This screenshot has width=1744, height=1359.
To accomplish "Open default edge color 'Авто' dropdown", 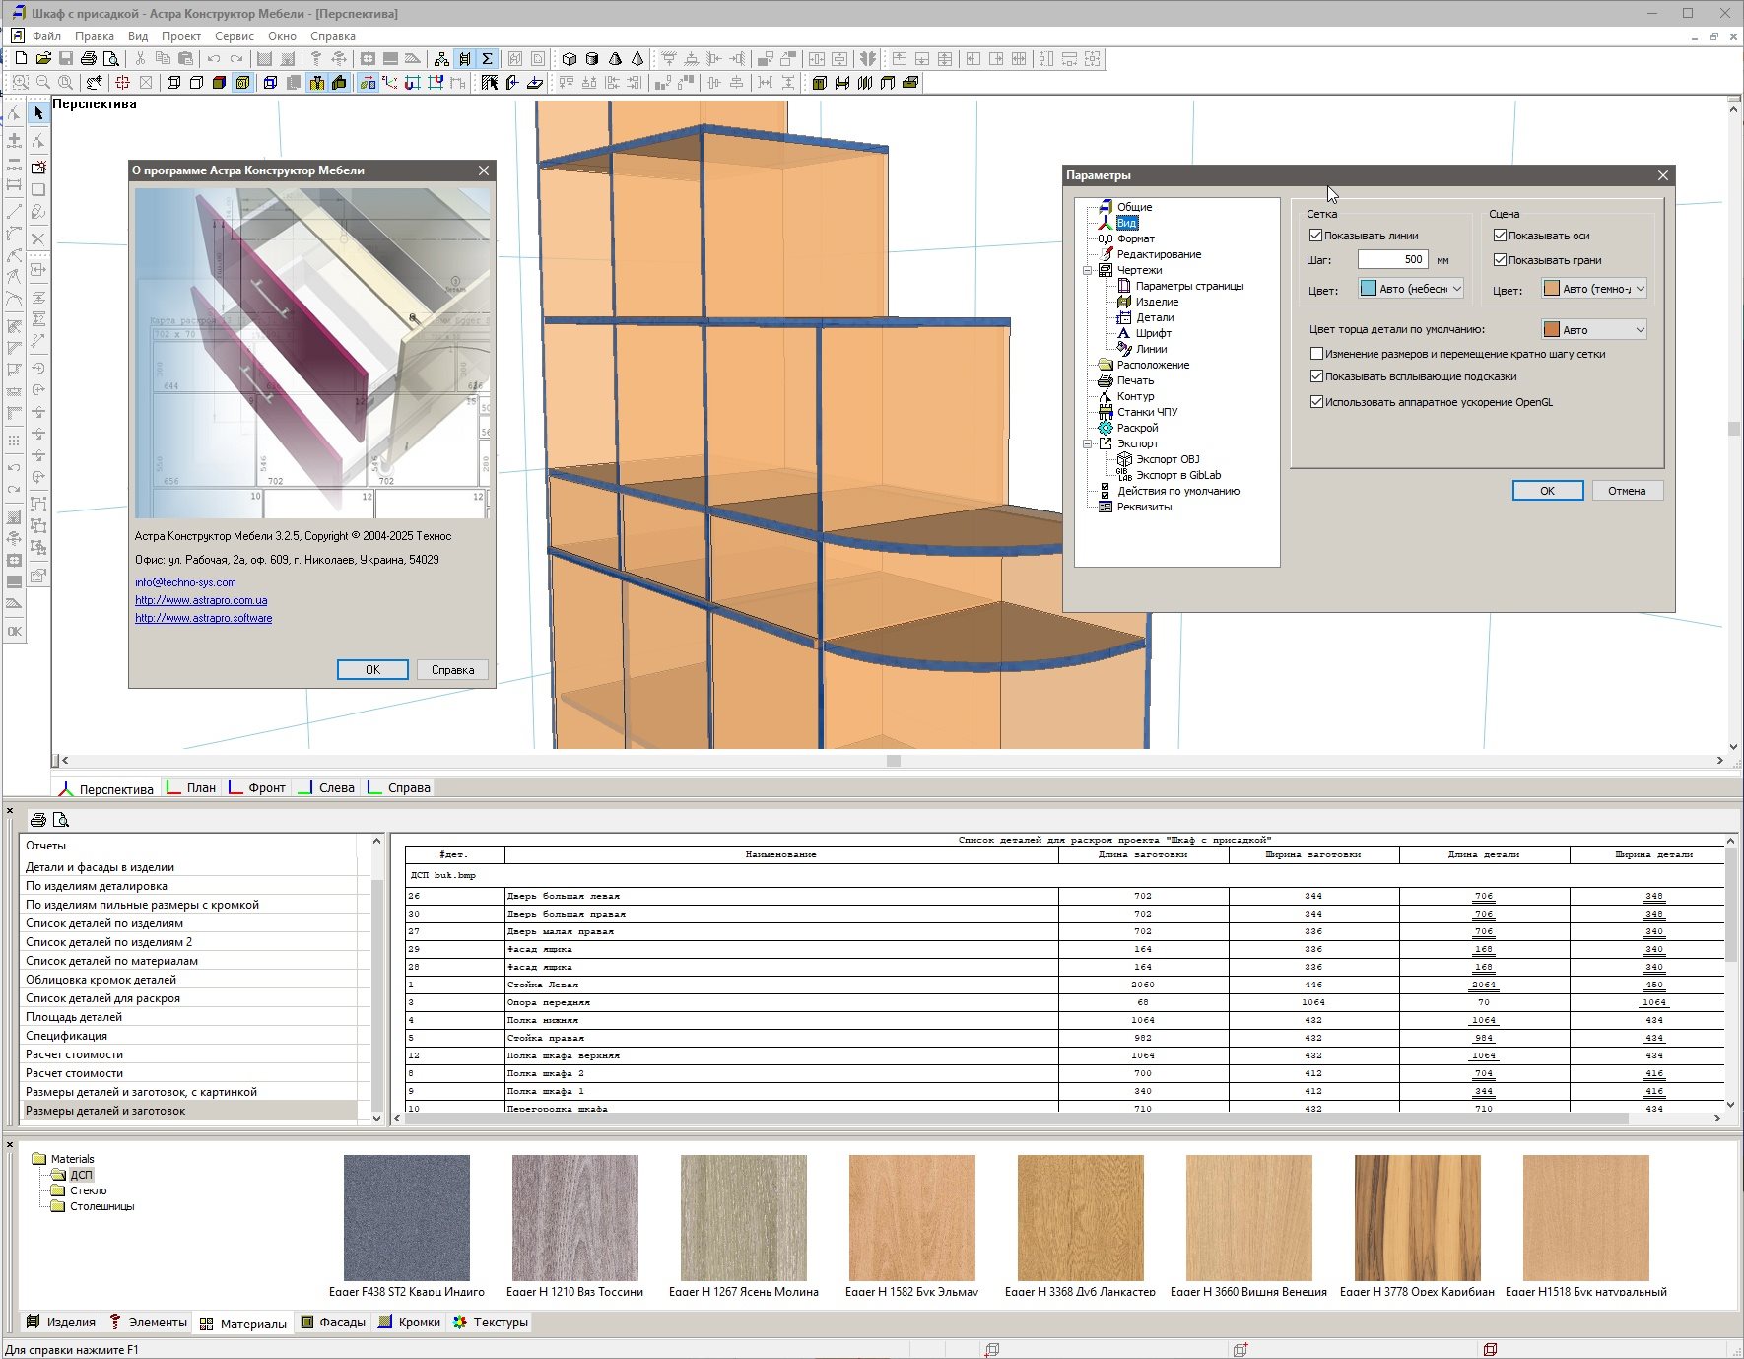I will 1594,330.
